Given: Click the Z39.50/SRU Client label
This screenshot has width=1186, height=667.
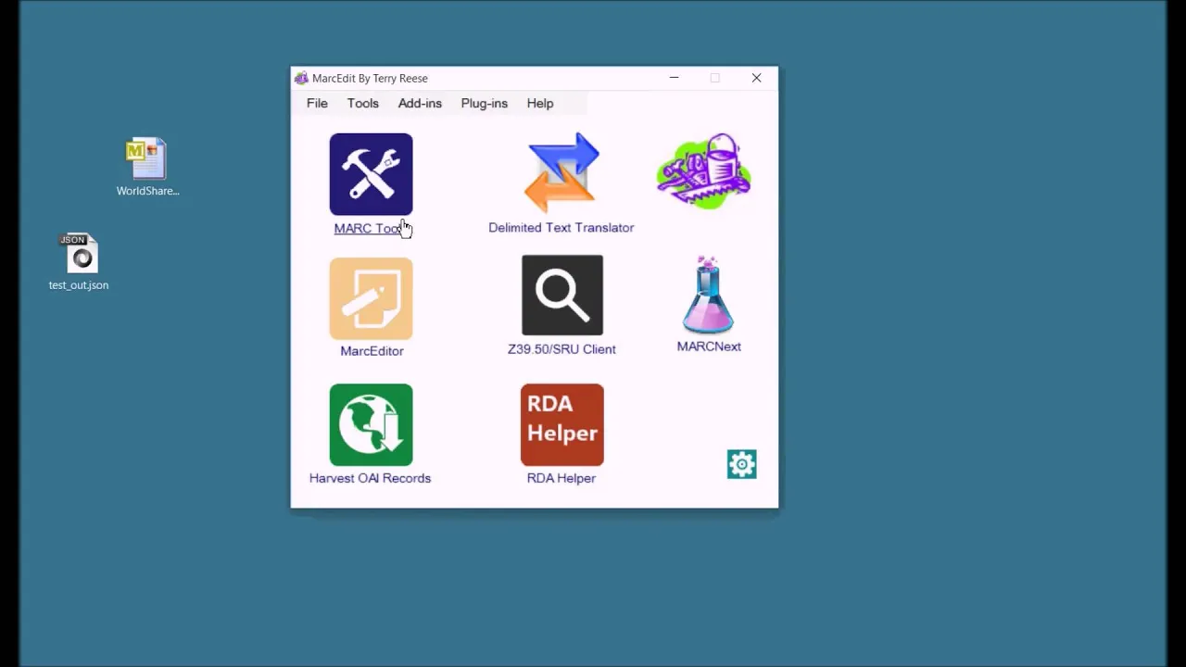Looking at the screenshot, I should coord(561,348).
